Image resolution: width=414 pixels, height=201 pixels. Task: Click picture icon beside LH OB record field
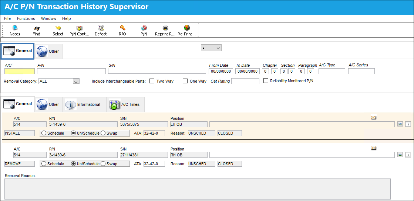[x=400, y=124]
